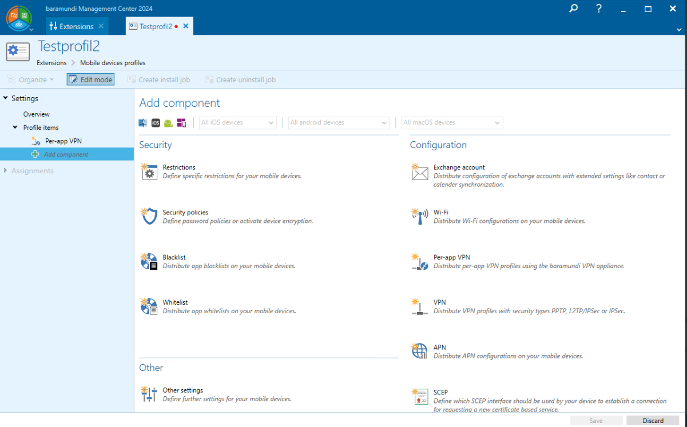The width and height of the screenshot is (687, 427).
Task: Click the Security policies shield icon
Action: pyautogui.click(x=149, y=216)
